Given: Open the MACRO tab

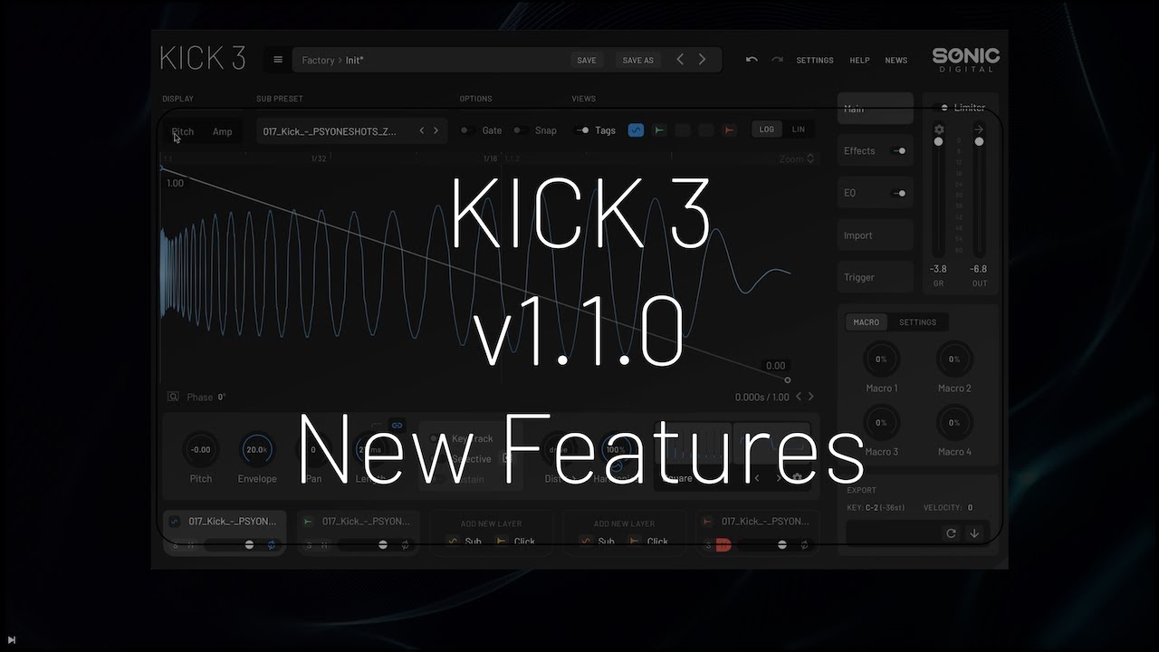Looking at the screenshot, I should (x=866, y=322).
